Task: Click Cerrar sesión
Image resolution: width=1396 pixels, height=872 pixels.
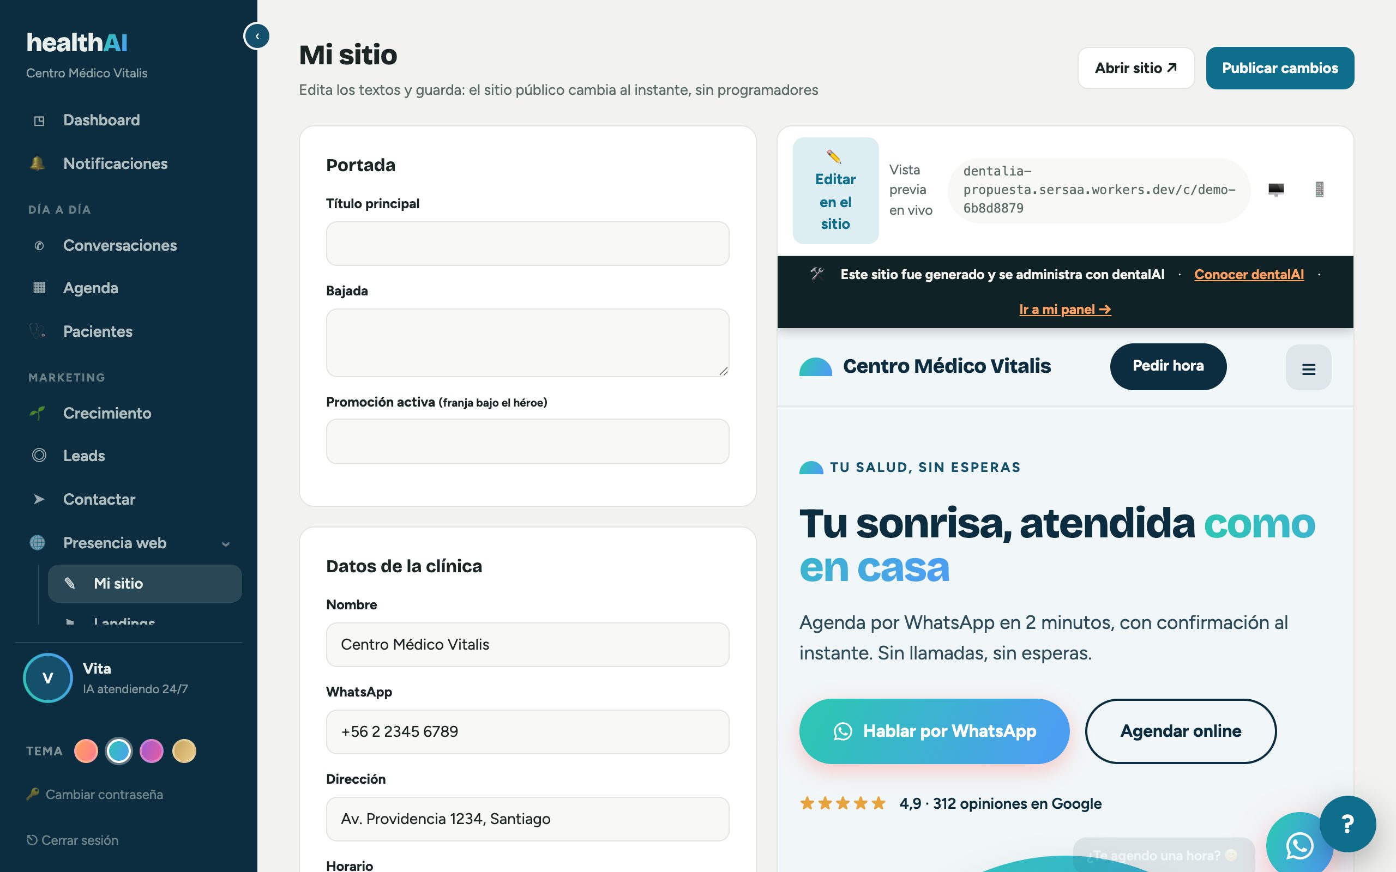Action: pyautogui.click(x=73, y=840)
